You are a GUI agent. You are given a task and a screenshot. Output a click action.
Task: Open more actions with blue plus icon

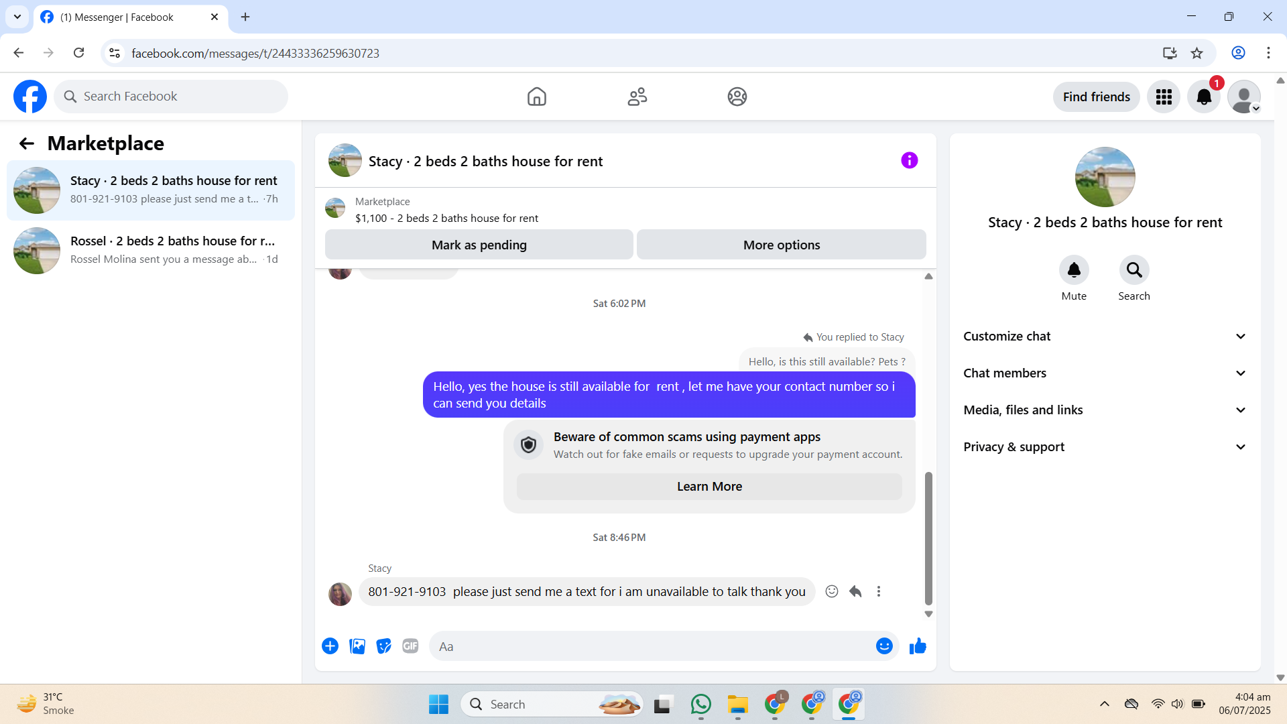pos(330,646)
